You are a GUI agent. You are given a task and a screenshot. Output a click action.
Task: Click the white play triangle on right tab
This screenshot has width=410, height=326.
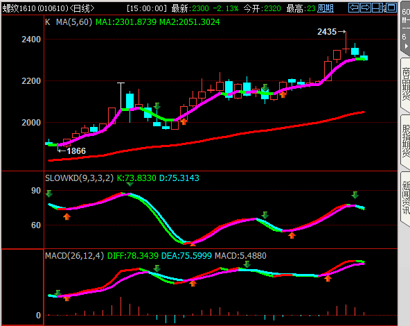[406, 46]
